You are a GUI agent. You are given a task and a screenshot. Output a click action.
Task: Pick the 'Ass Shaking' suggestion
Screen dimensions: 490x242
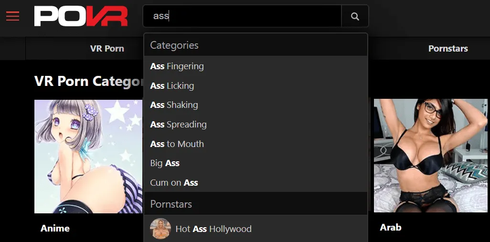[174, 105]
